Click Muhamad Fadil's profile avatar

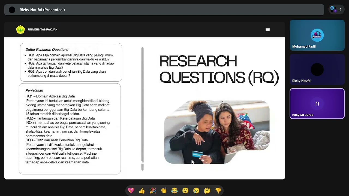pos(317,35)
